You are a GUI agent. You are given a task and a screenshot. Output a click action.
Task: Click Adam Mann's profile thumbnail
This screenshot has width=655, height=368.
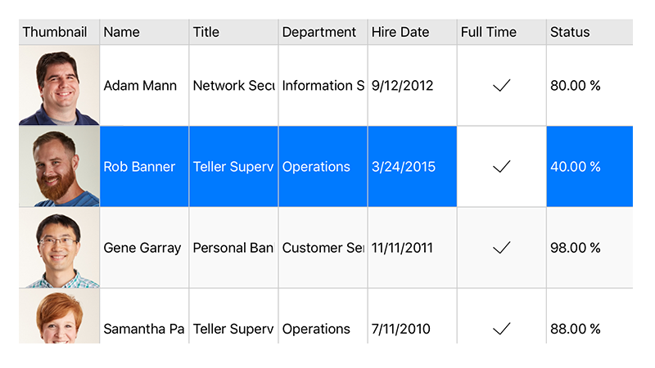[59, 86]
